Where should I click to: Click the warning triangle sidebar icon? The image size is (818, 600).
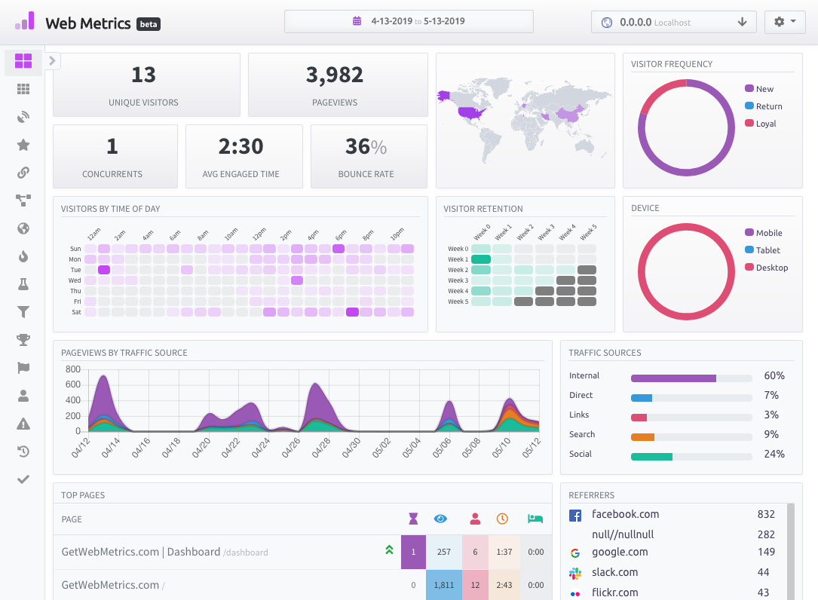coord(23,424)
